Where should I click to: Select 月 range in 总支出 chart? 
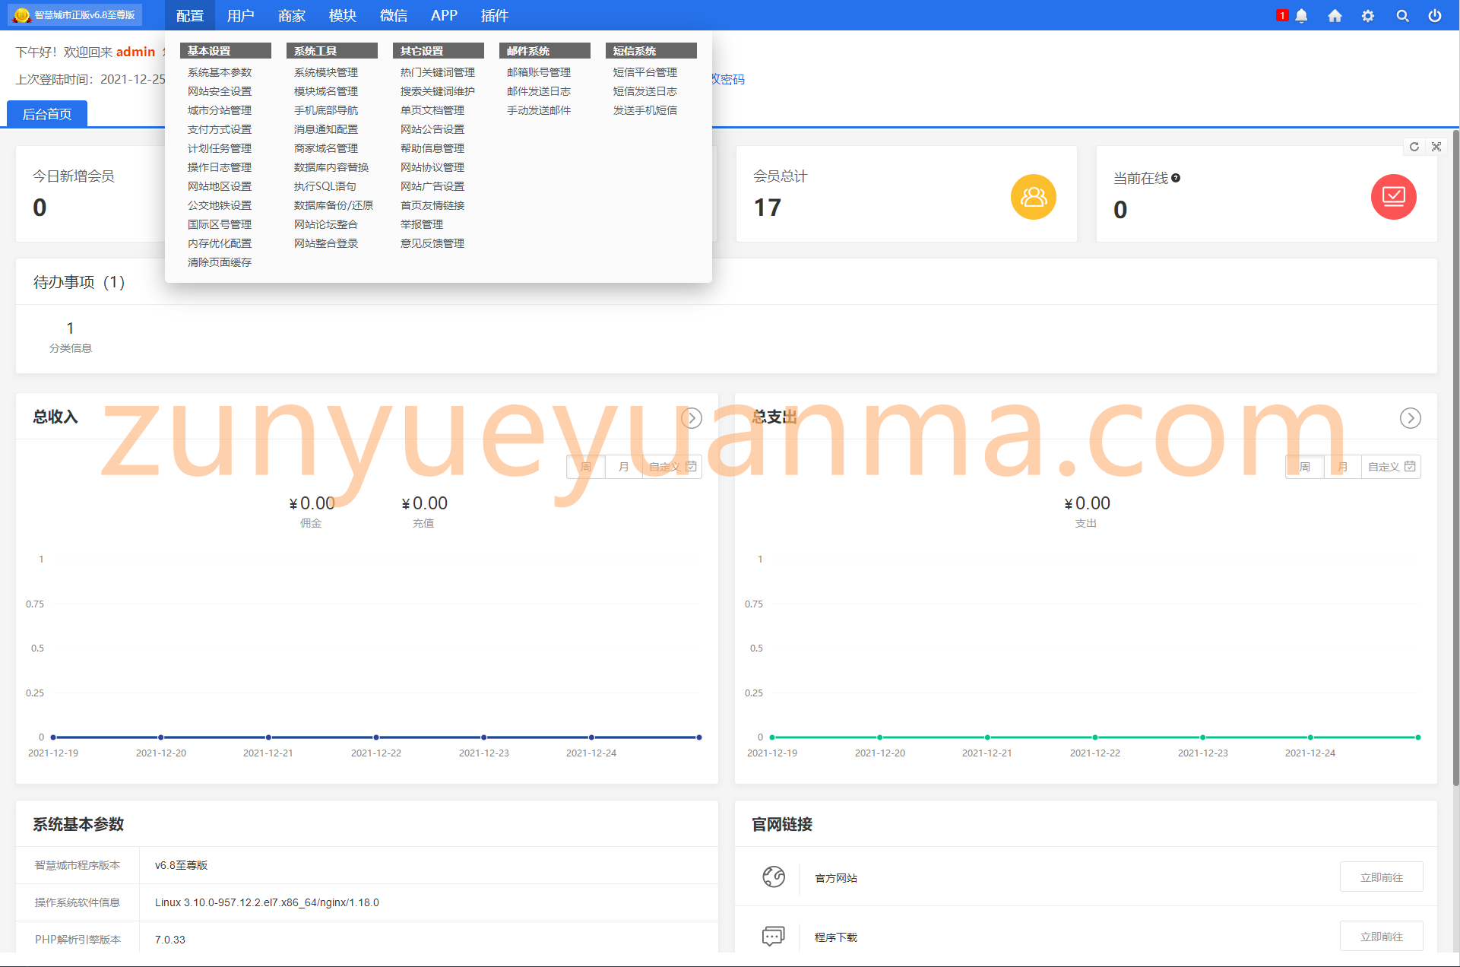(x=1343, y=467)
